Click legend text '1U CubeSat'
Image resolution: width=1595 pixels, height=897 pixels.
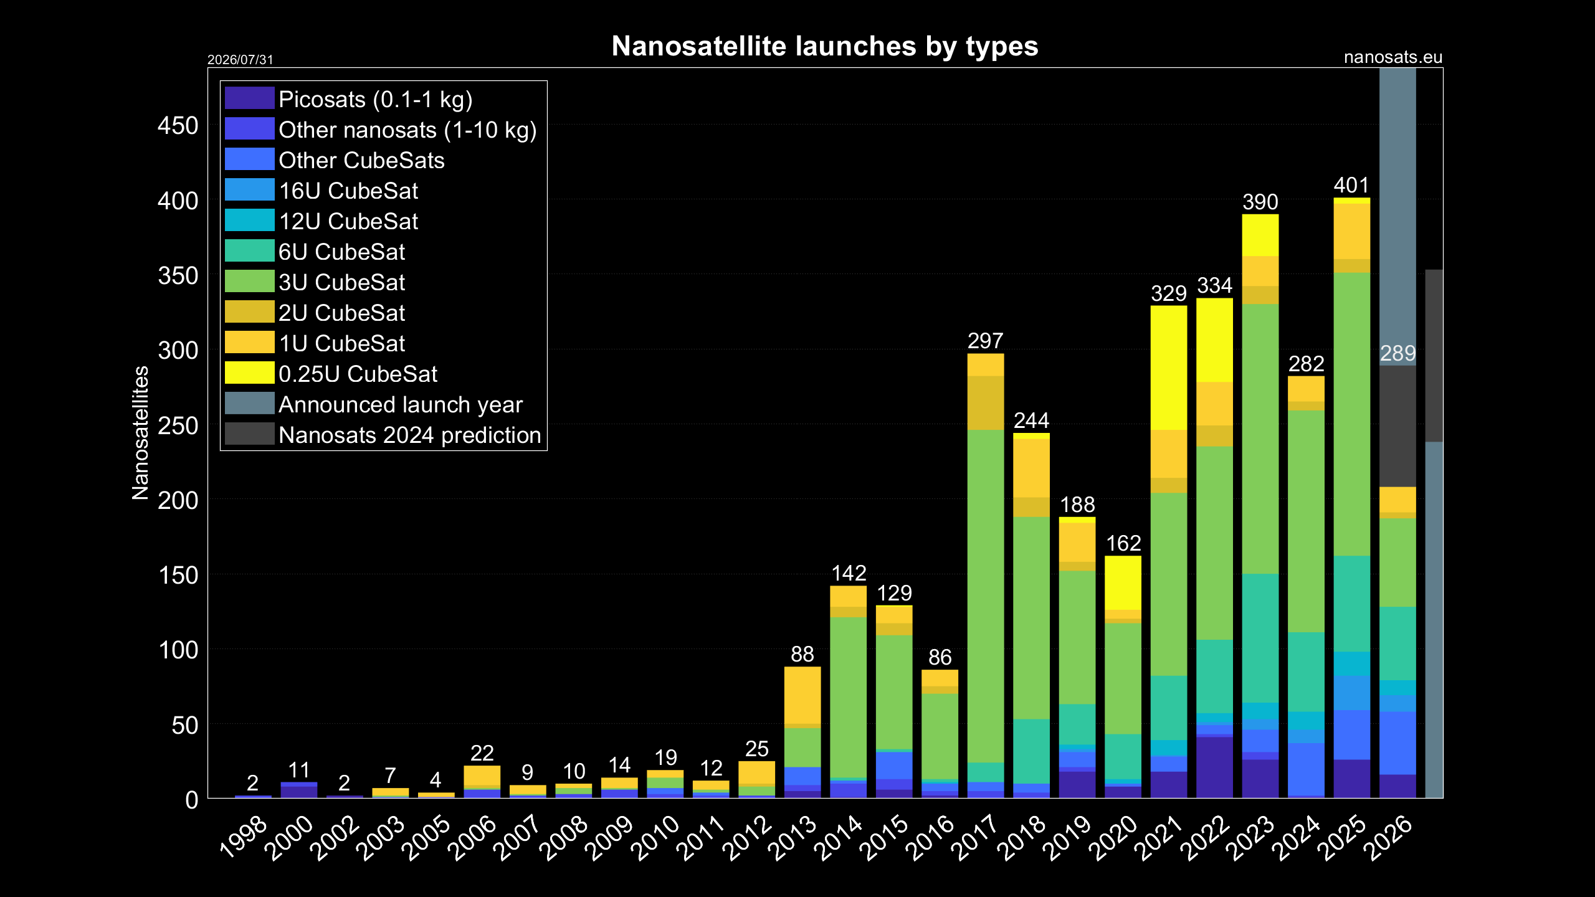coord(341,344)
